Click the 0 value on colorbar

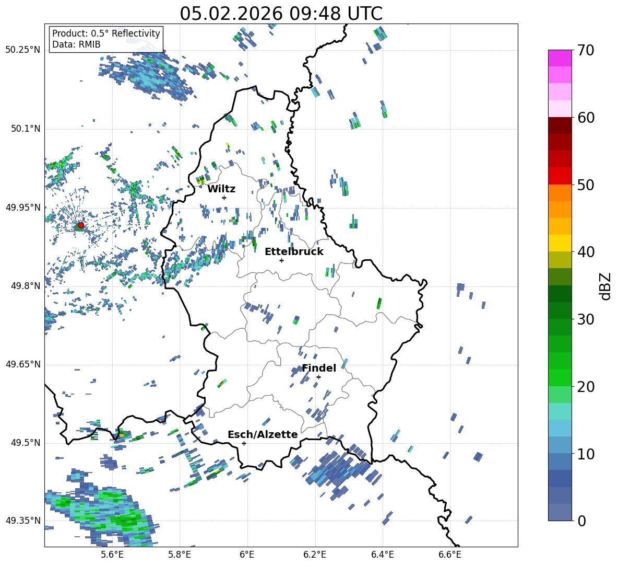[x=581, y=521]
